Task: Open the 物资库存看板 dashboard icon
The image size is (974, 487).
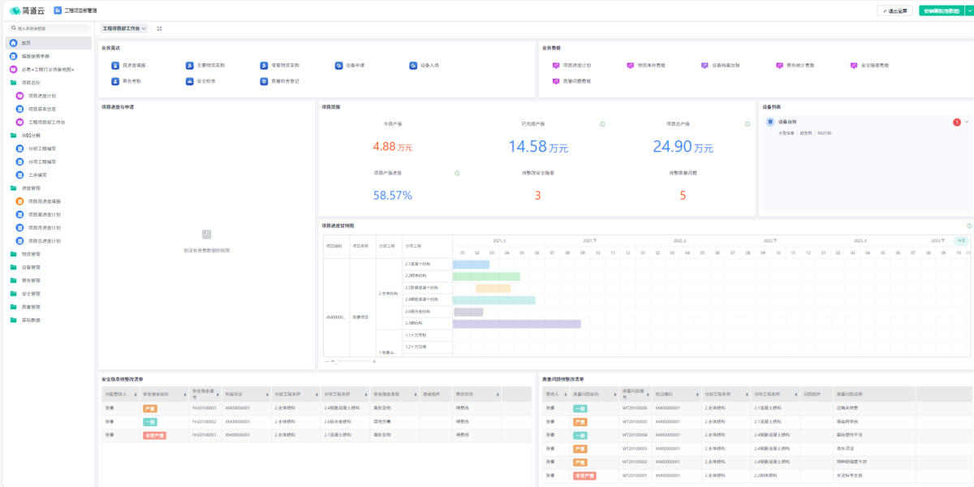Action: [631, 65]
